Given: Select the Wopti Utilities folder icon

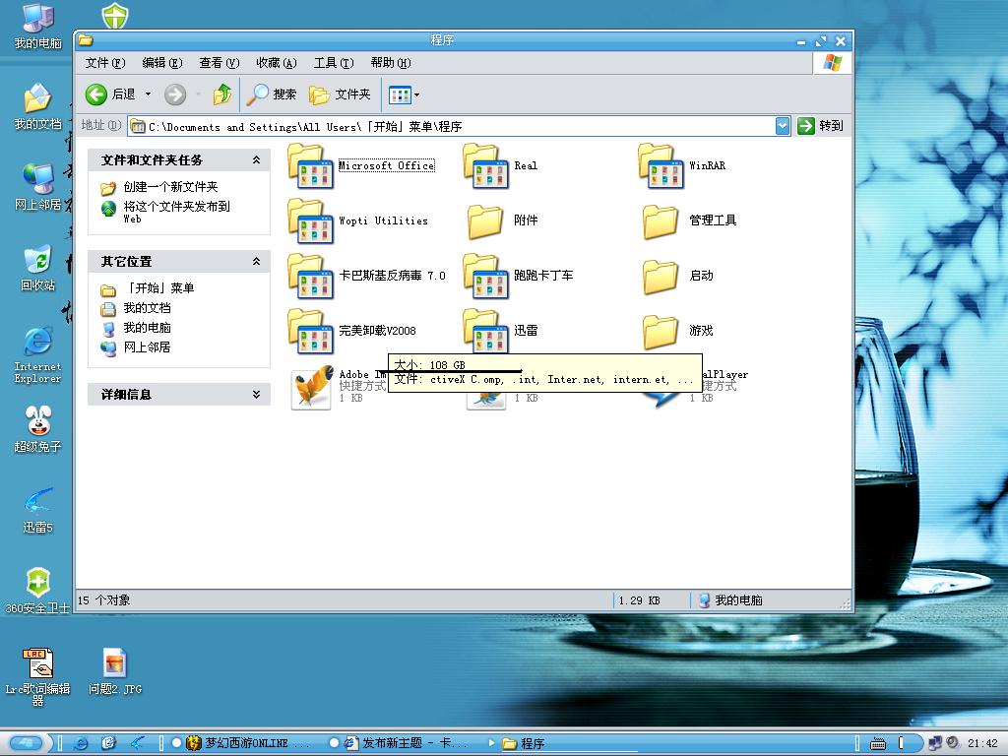Looking at the screenshot, I should coord(310,221).
